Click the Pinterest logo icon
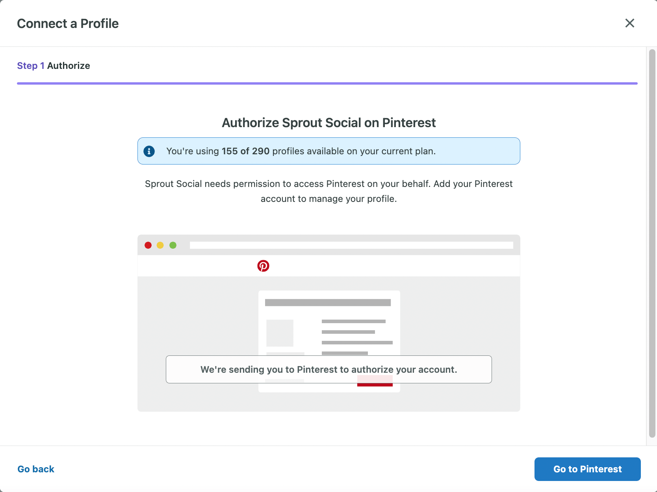The image size is (657, 492). (x=264, y=266)
